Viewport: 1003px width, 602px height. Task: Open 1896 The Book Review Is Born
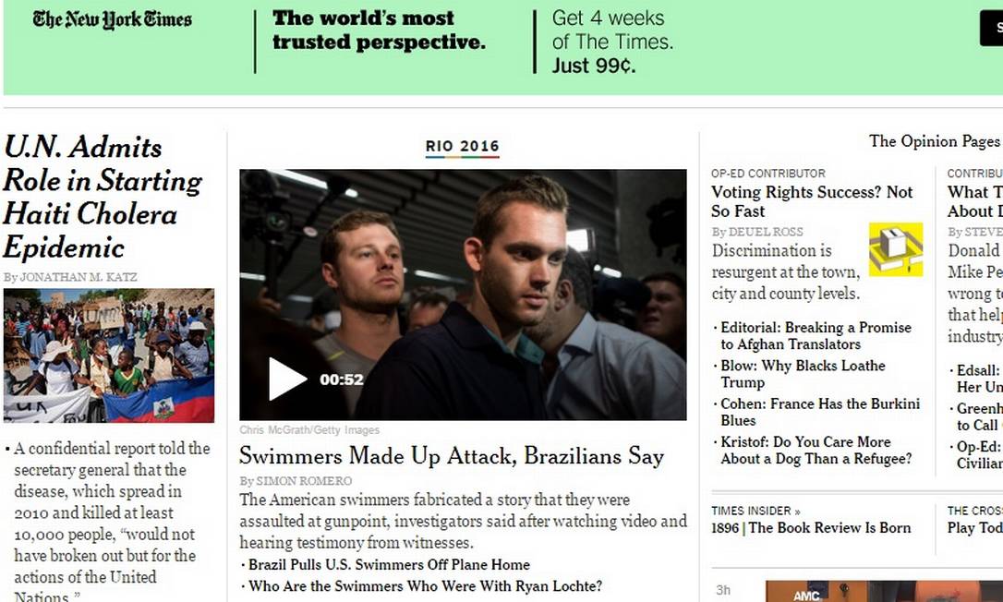(x=811, y=528)
